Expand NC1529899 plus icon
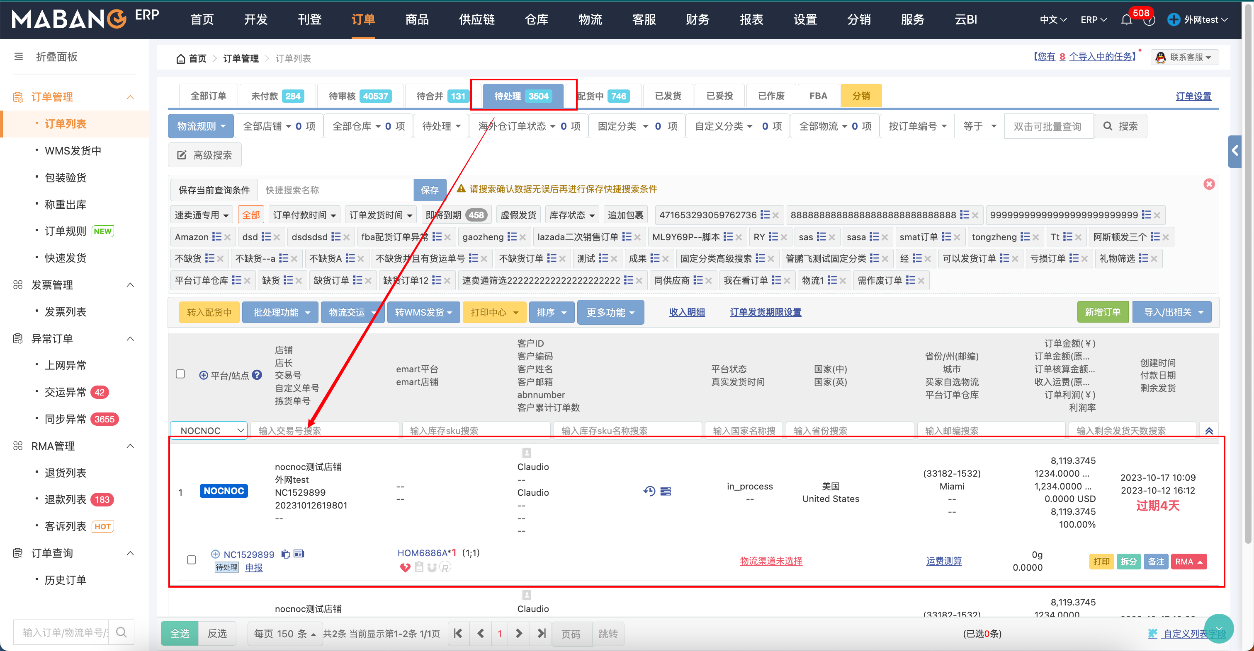Screen dimensions: 1254x651 click(215, 554)
